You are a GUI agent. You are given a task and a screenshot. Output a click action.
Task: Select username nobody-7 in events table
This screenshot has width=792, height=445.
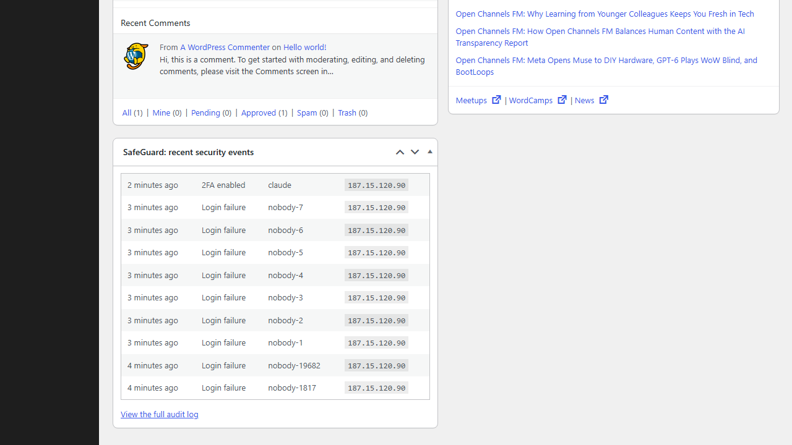pyautogui.click(x=286, y=207)
